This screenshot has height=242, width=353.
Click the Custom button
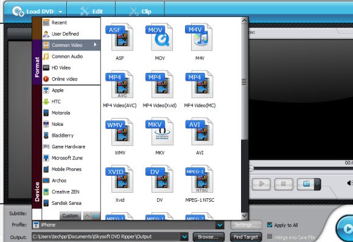[70, 216]
